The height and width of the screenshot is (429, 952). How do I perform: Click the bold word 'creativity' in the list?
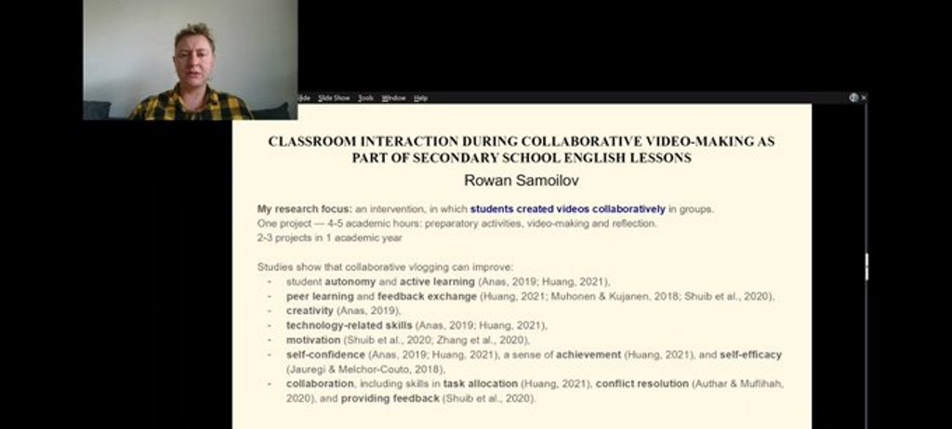coord(310,310)
